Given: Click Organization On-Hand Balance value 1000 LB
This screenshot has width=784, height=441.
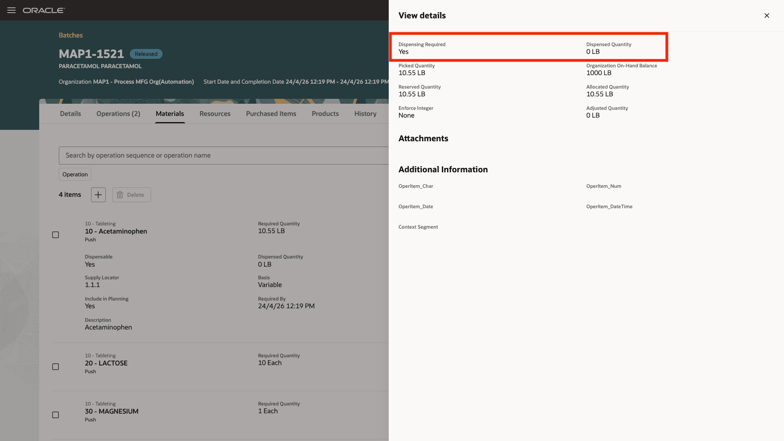Looking at the screenshot, I should (x=599, y=73).
